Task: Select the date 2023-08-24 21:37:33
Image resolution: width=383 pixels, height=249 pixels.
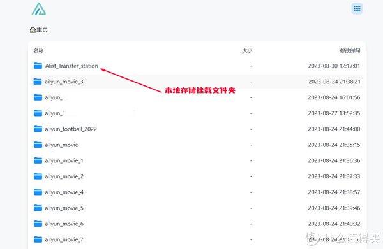Action: click(x=334, y=176)
